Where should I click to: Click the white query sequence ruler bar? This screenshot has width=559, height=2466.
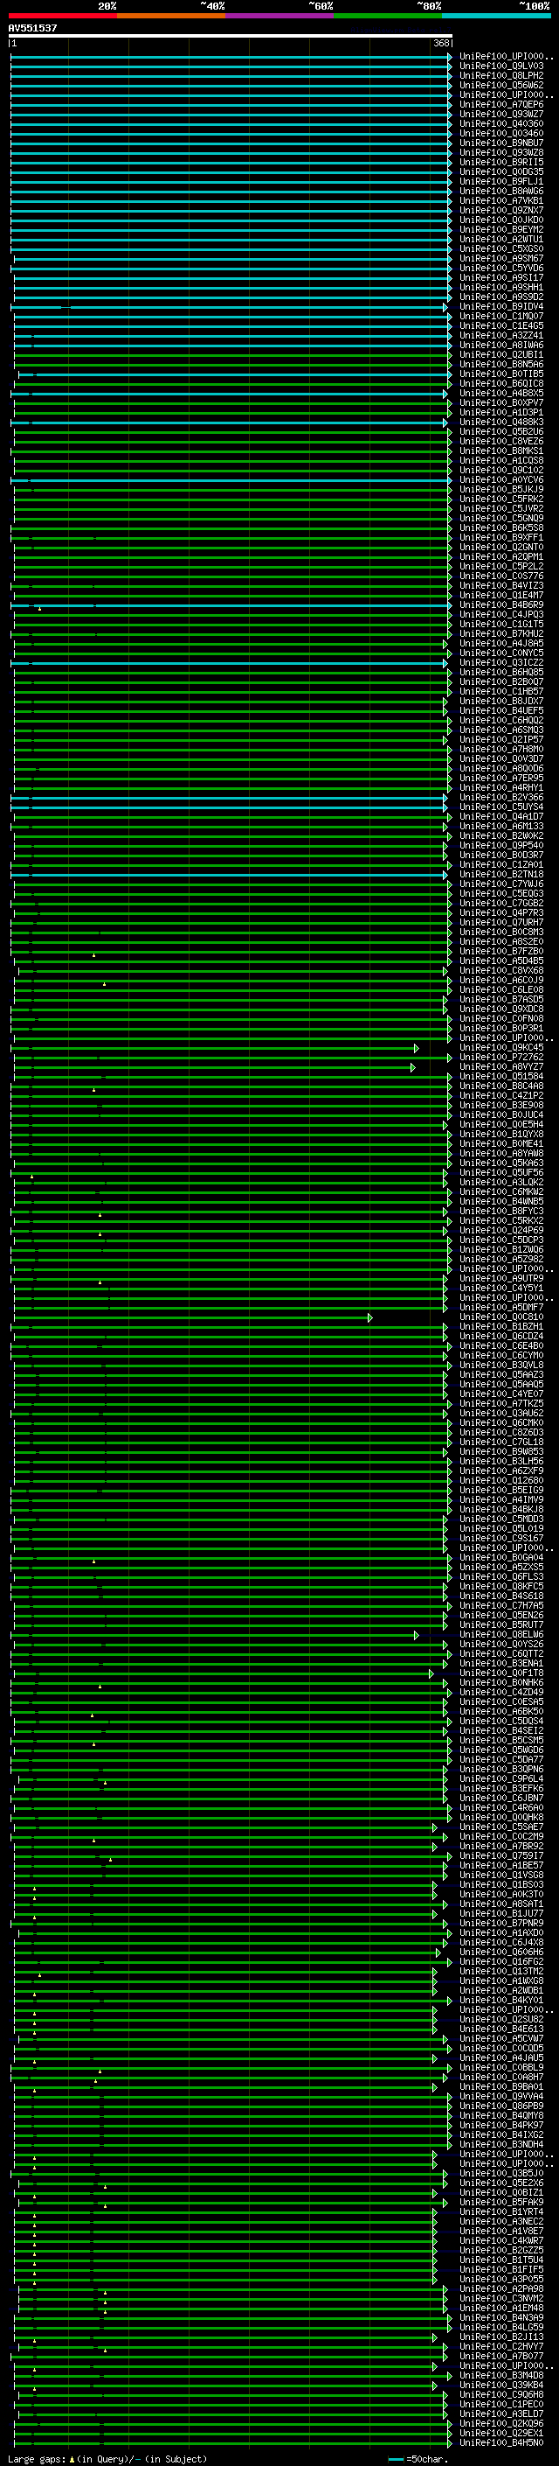pos(231,37)
